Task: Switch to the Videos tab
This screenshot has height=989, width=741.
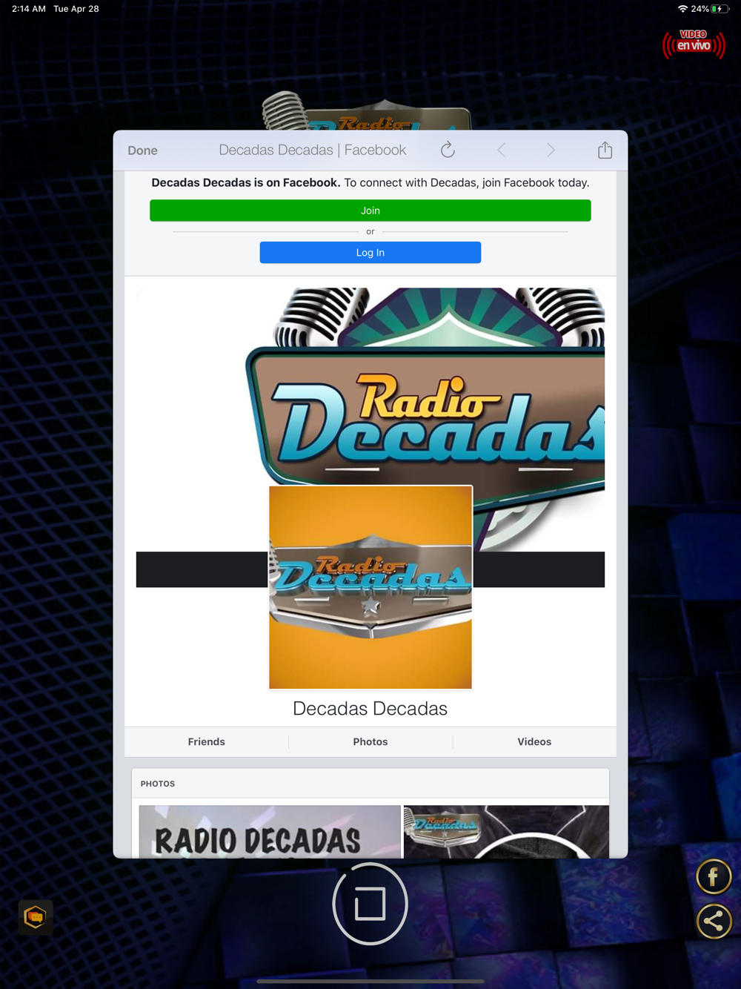Action: tap(534, 741)
